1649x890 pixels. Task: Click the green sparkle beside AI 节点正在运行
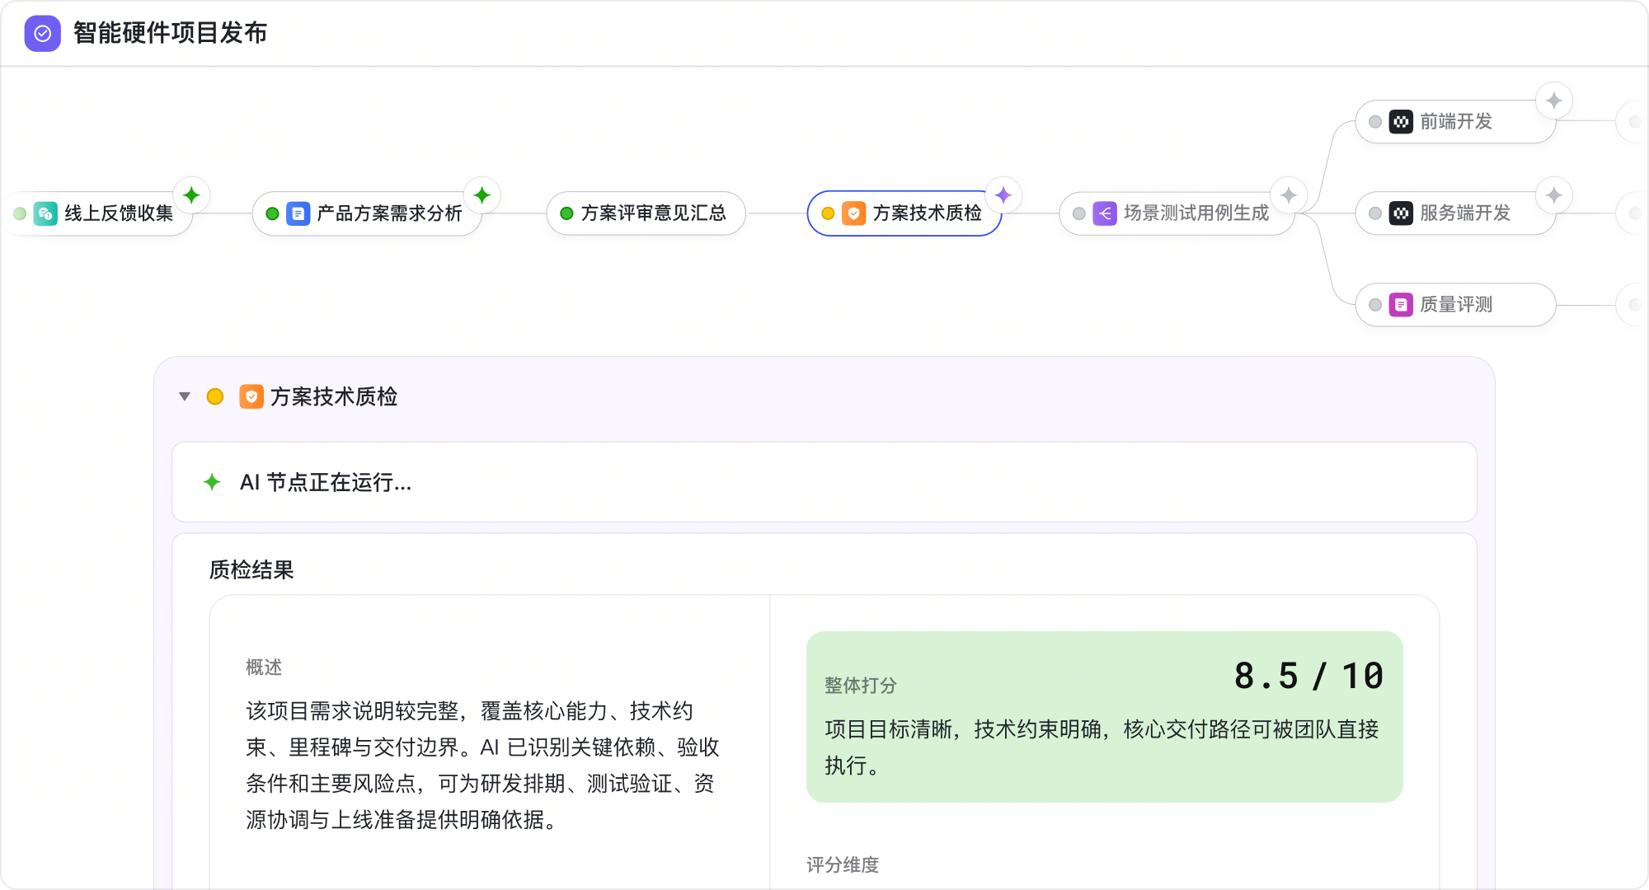(x=212, y=482)
